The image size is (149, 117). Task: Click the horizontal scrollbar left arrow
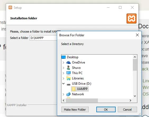pos(64,101)
